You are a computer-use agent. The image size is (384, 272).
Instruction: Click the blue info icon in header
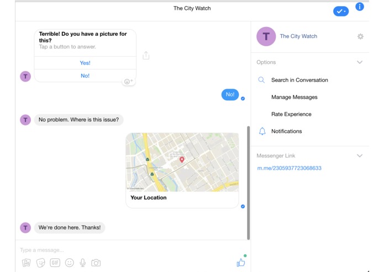pos(359,7)
